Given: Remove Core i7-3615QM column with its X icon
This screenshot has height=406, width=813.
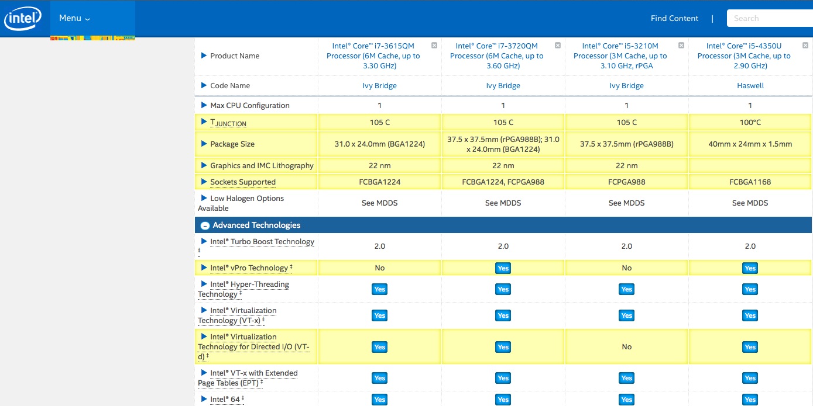Looking at the screenshot, I should pyautogui.click(x=434, y=45).
